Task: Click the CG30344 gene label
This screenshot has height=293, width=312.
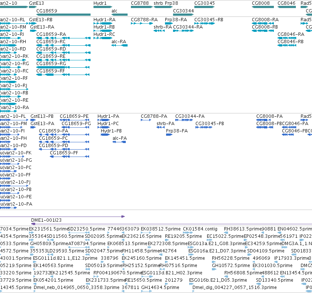Action: [183, 11]
